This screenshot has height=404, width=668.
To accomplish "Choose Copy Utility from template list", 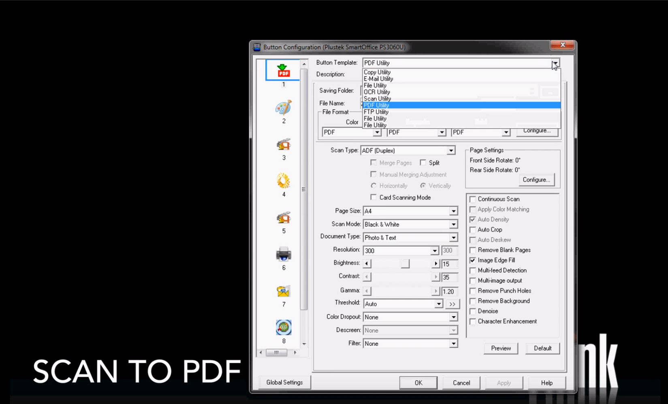I will coord(461,72).
